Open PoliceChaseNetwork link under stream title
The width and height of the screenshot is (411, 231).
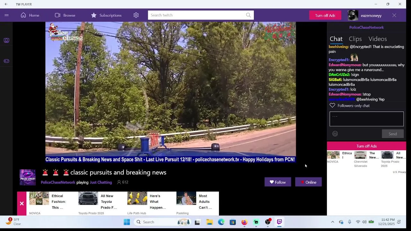58,182
